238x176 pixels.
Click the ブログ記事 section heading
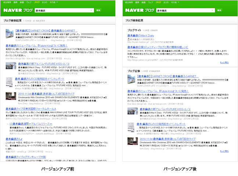[134, 71]
